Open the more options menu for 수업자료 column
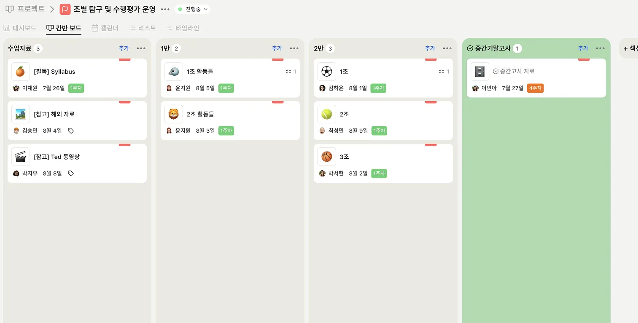This screenshot has width=638, height=323. pos(141,48)
